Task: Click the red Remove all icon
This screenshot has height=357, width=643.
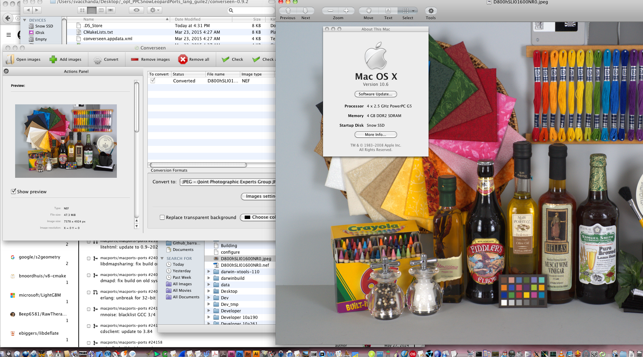Action: pyautogui.click(x=183, y=59)
